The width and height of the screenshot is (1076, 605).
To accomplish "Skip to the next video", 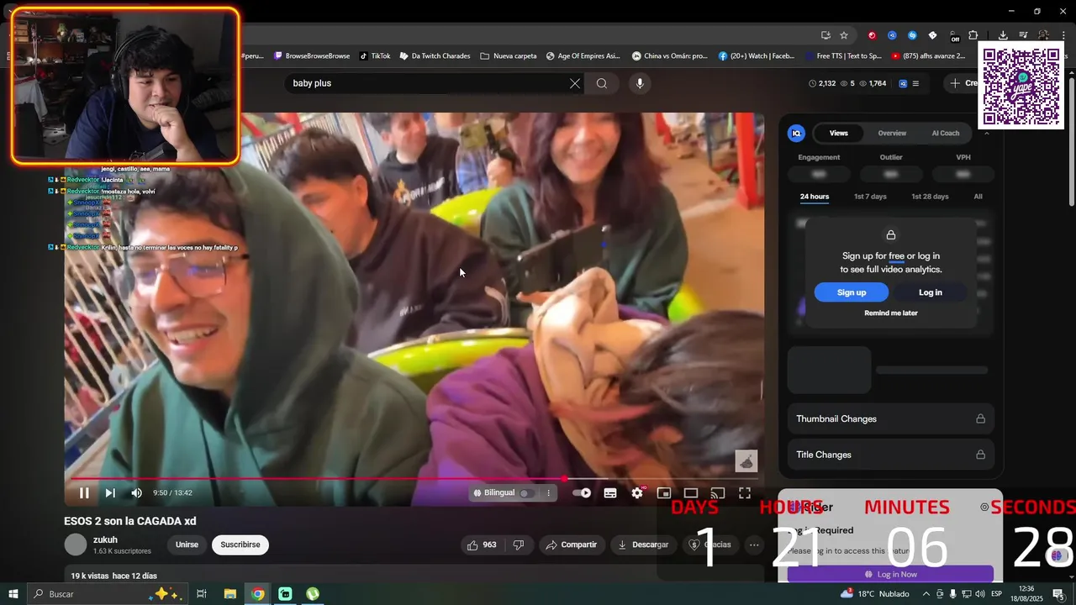I will point(110,493).
